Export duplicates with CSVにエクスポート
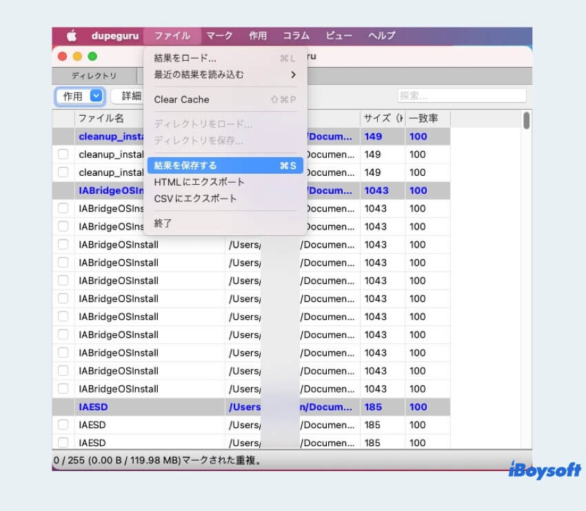Viewport: 586px width, 511px height. [193, 199]
